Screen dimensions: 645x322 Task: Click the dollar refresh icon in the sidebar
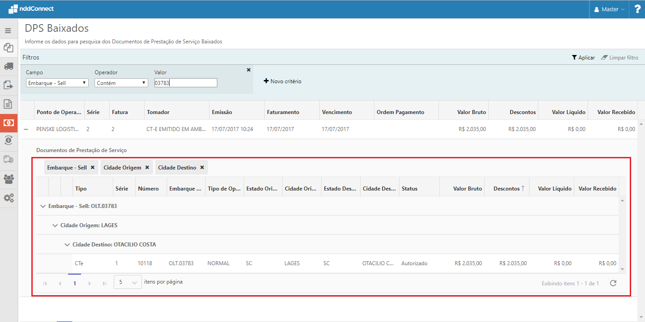[x=8, y=140]
